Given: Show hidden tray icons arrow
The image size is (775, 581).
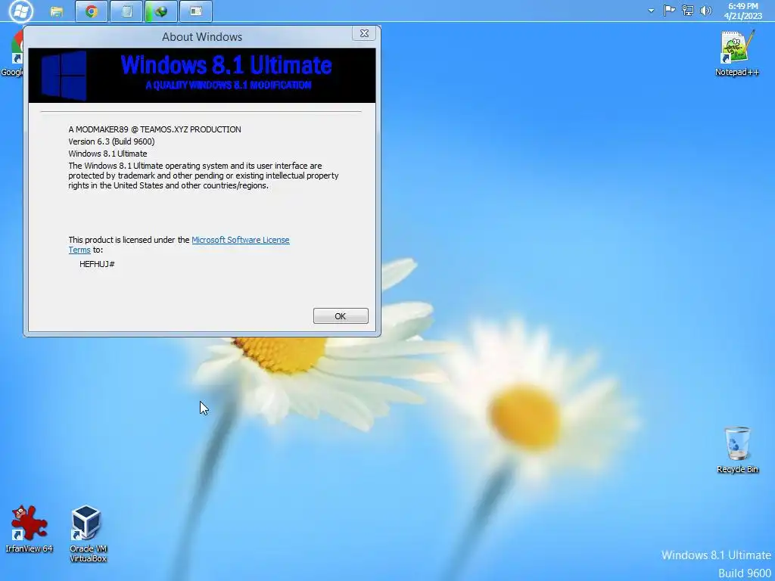Looking at the screenshot, I should [x=652, y=11].
